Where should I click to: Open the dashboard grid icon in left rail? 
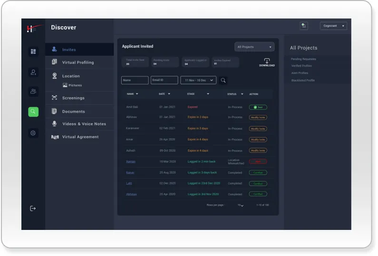33,52
